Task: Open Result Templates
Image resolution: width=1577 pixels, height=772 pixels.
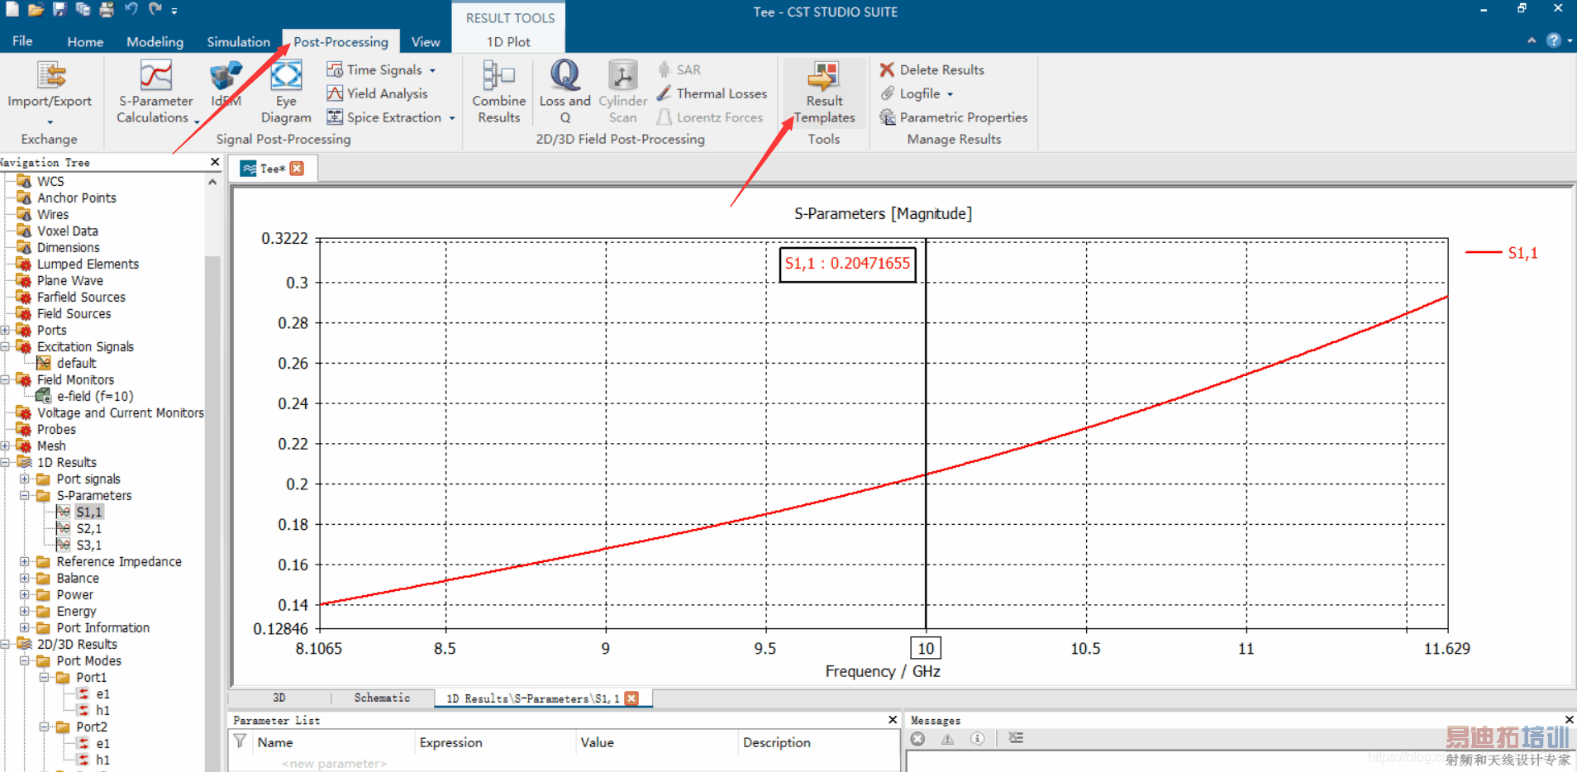Action: 825,93
